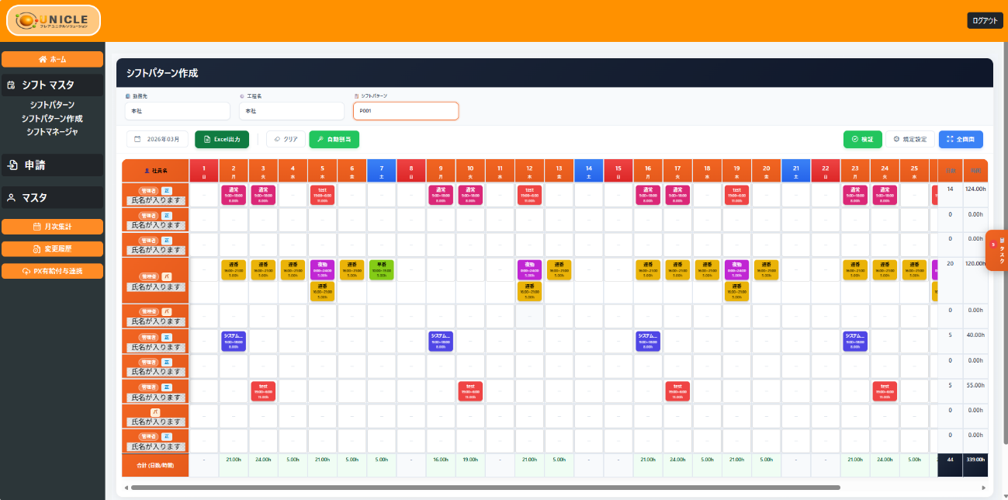
Task: Open the シフトマネージャ sidebar link
Action: pyautogui.click(x=52, y=132)
